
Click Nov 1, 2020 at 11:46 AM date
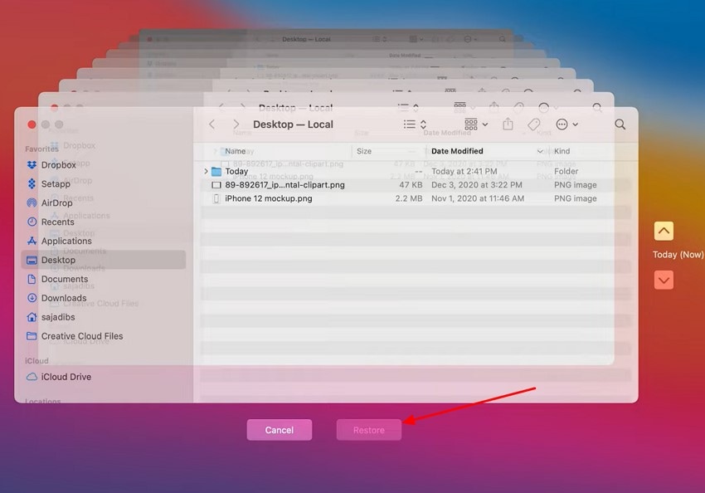[x=478, y=198]
